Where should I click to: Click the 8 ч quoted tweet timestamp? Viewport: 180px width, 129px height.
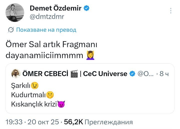pos(165,74)
